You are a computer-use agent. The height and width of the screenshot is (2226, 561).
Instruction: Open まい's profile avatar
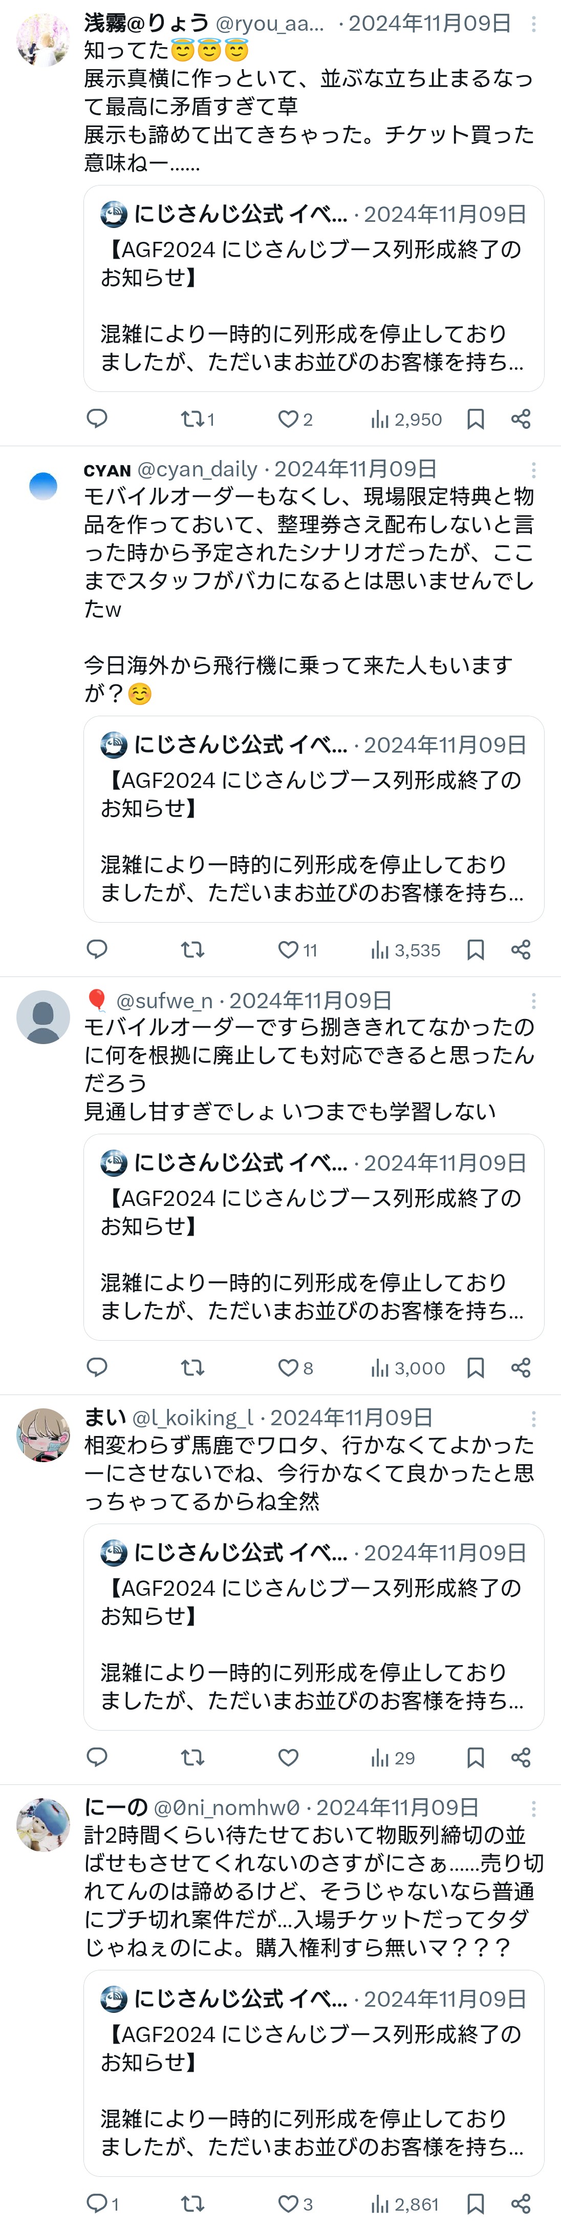43,1436
